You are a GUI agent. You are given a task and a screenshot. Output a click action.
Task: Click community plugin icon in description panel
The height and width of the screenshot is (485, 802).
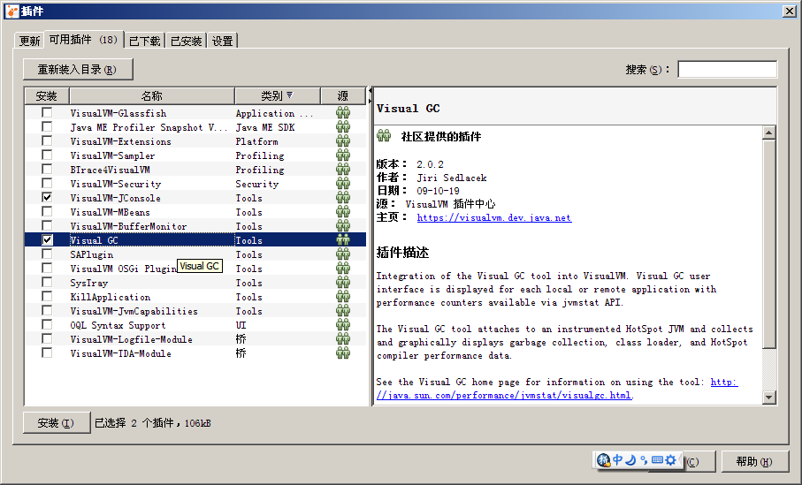(384, 136)
